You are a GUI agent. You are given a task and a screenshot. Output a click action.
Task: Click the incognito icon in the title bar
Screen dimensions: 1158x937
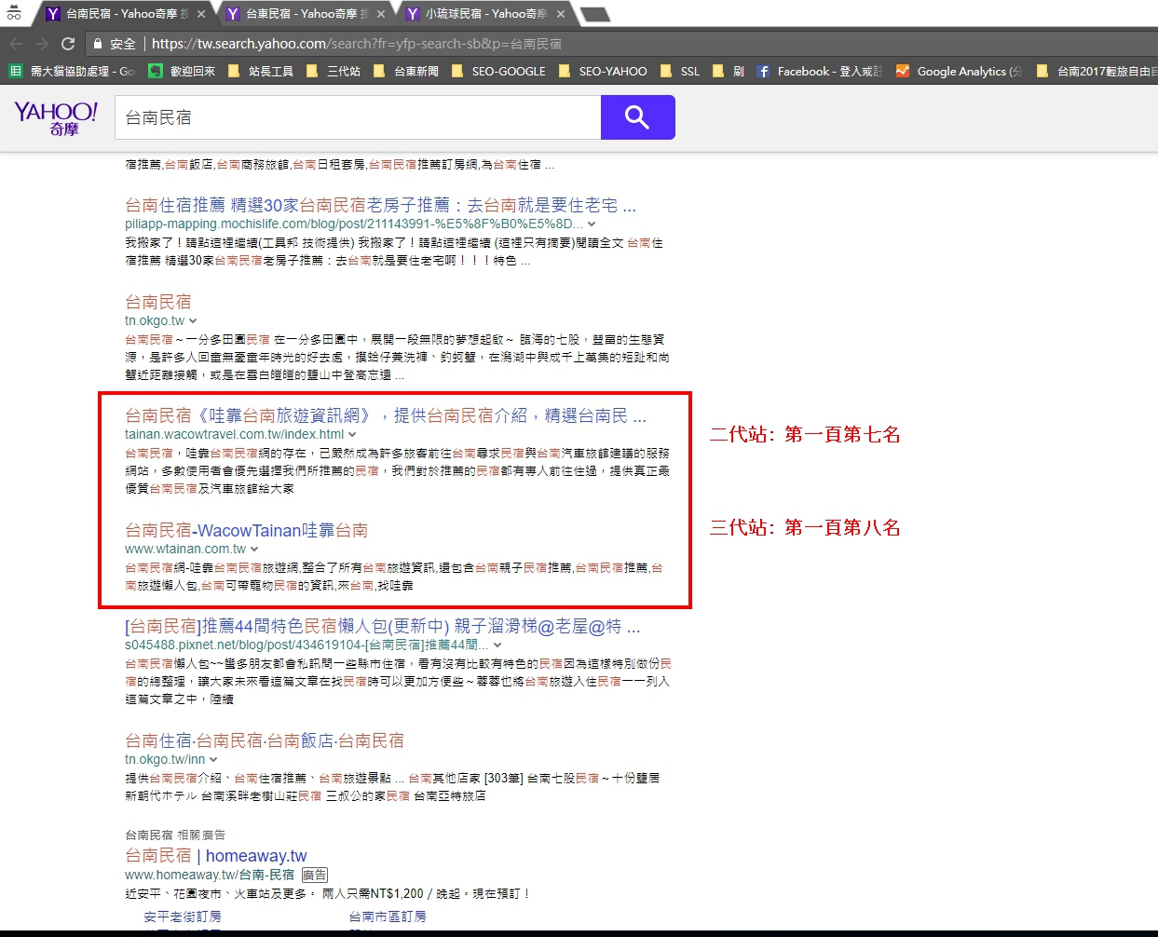pos(14,13)
